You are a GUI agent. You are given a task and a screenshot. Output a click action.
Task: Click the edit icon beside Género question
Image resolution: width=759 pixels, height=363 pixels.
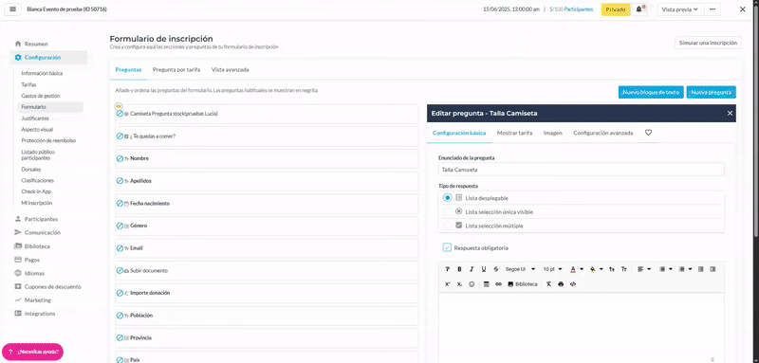(x=120, y=226)
